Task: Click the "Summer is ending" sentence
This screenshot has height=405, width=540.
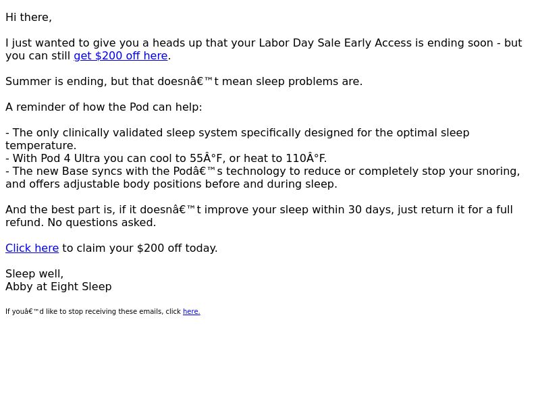Action: click(x=184, y=82)
